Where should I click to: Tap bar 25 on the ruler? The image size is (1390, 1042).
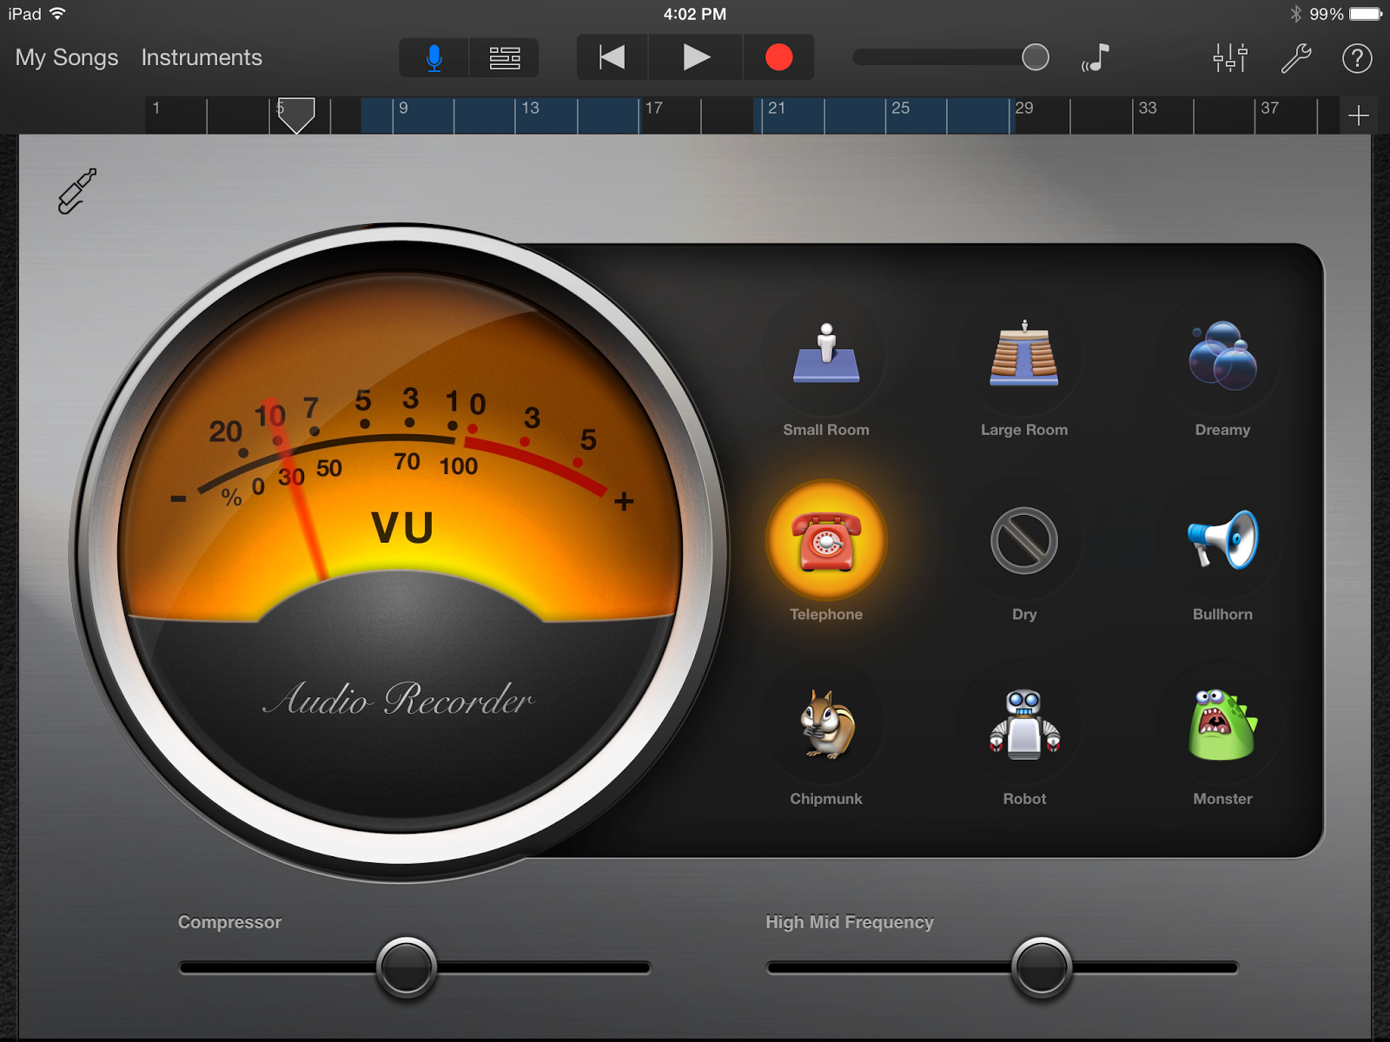(x=901, y=109)
